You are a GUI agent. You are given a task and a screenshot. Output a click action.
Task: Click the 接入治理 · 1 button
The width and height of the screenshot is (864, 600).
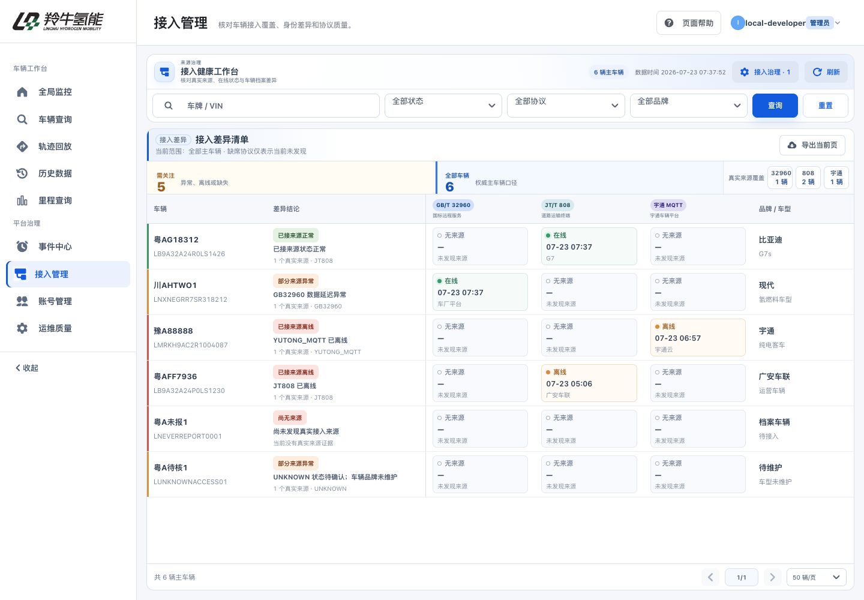pyautogui.click(x=766, y=72)
